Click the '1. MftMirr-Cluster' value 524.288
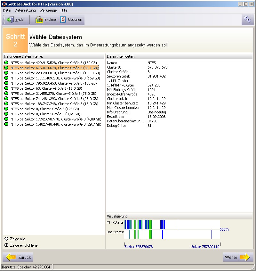This screenshot has width=256, height=271. (154, 85)
